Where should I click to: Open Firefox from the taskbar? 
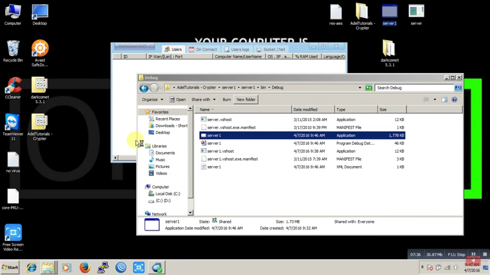pyautogui.click(x=85, y=267)
